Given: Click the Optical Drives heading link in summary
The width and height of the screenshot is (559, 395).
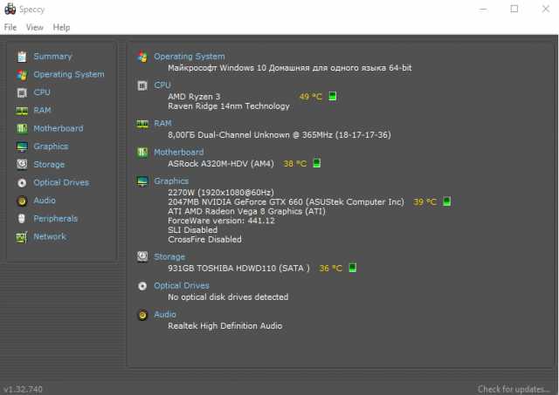Looking at the screenshot, I should tap(182, 286).
